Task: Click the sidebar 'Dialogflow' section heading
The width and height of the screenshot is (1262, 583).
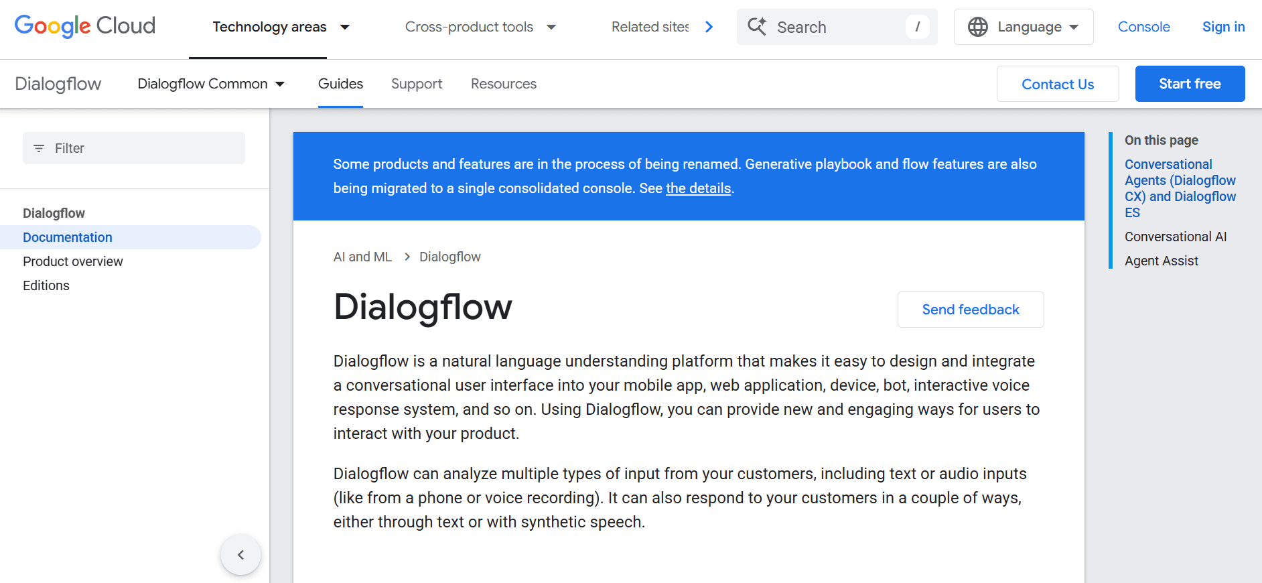Action: click(54, 213)
